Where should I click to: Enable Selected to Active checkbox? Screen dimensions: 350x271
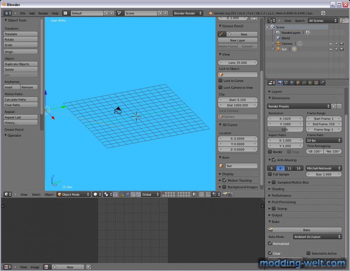308,253
